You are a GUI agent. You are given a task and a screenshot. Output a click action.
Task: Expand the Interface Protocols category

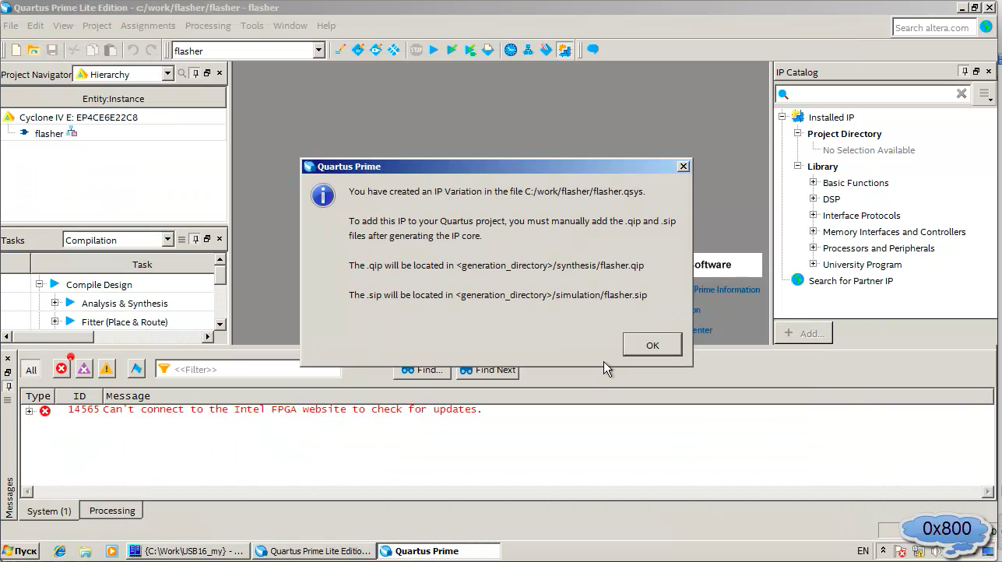(x=813, y=215)
